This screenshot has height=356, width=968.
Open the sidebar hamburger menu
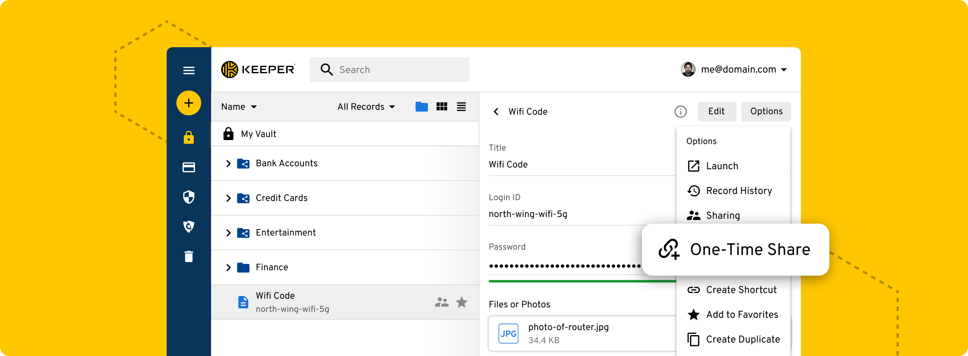coord(189,70)
